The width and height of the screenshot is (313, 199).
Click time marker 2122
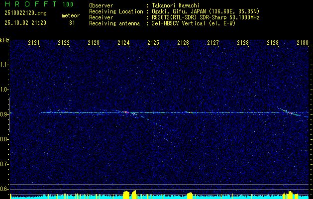[x=64, y=42]
